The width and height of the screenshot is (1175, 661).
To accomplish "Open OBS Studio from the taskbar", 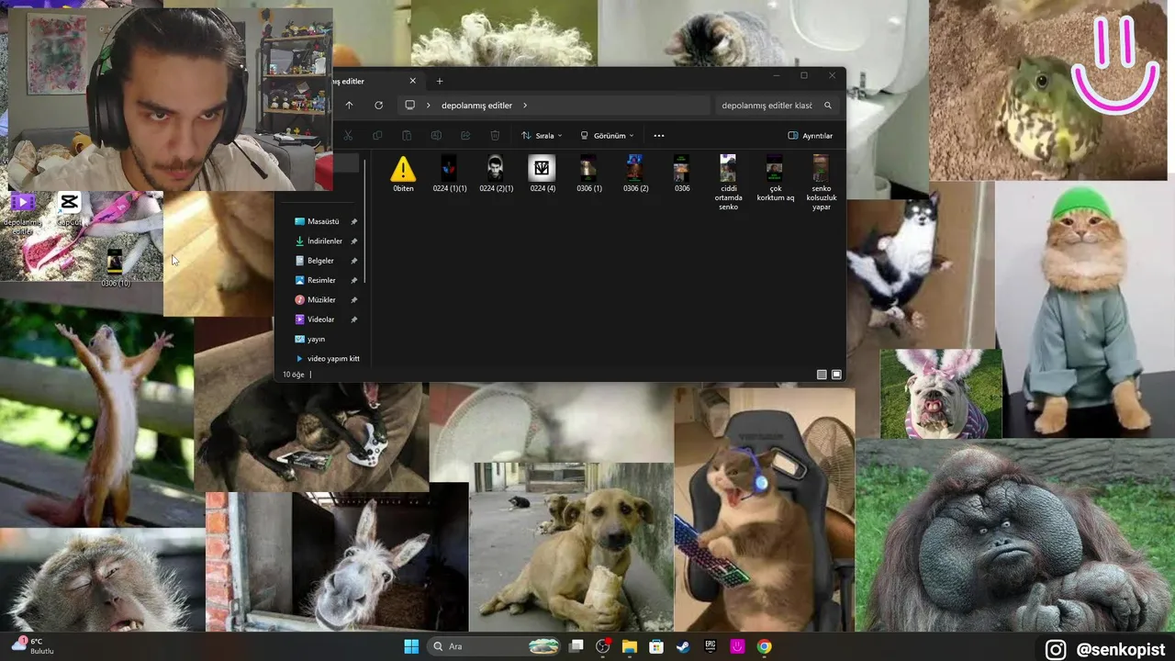I will [x=603, y=646].
